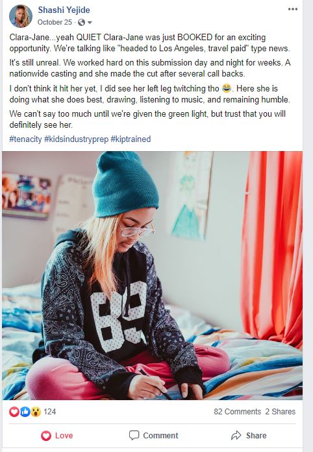Open Shashi Yejide's profile name link

coord(64,10)
